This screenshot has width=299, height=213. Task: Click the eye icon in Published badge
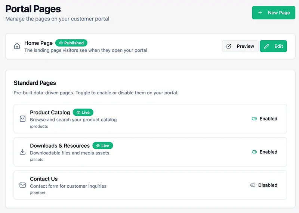61,43
